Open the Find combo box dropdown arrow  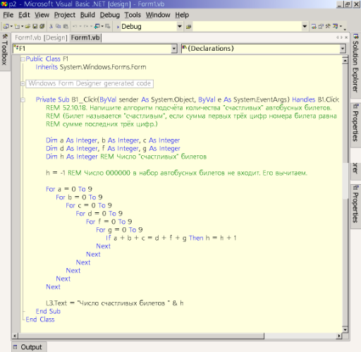click(305, 26)
